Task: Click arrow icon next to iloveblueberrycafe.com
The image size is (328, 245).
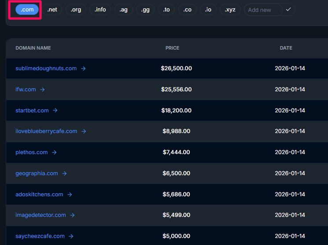Action: [x=84, y=131]
